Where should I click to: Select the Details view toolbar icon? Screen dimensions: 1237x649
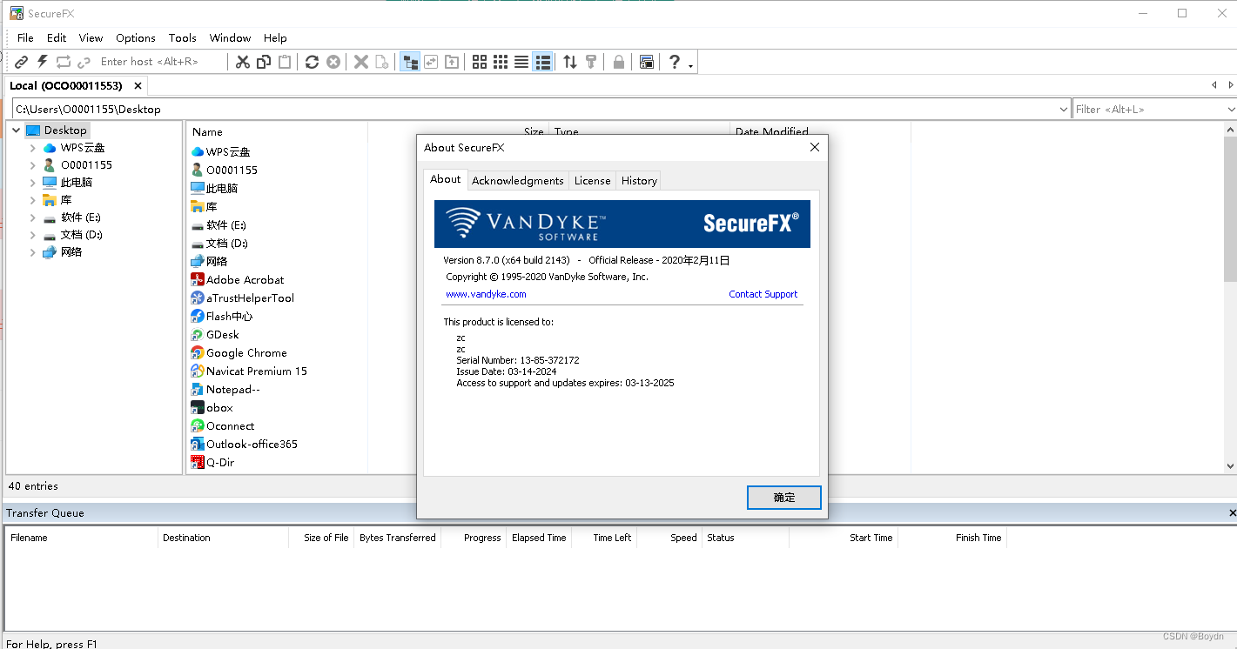[542, 62]
